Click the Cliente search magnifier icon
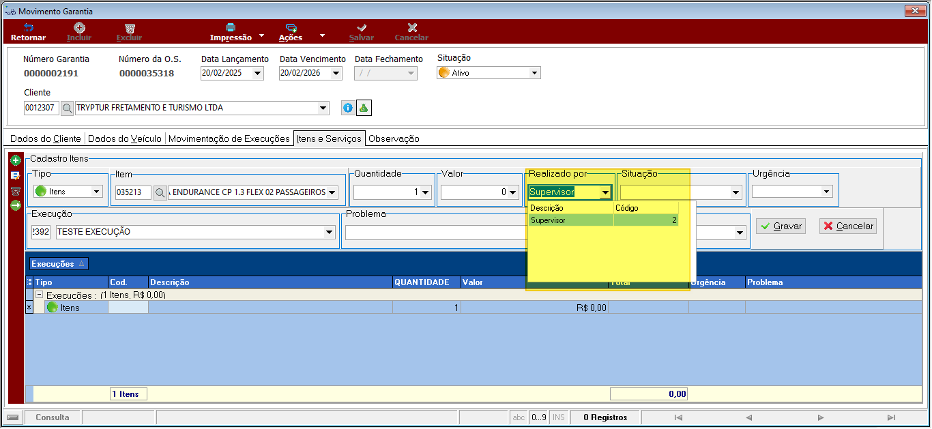The height and width of the screenshot is (429, 932). [x=68, y=108]
